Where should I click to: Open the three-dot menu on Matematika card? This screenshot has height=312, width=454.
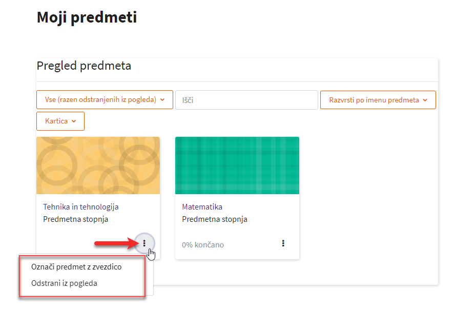coord(283,243)
